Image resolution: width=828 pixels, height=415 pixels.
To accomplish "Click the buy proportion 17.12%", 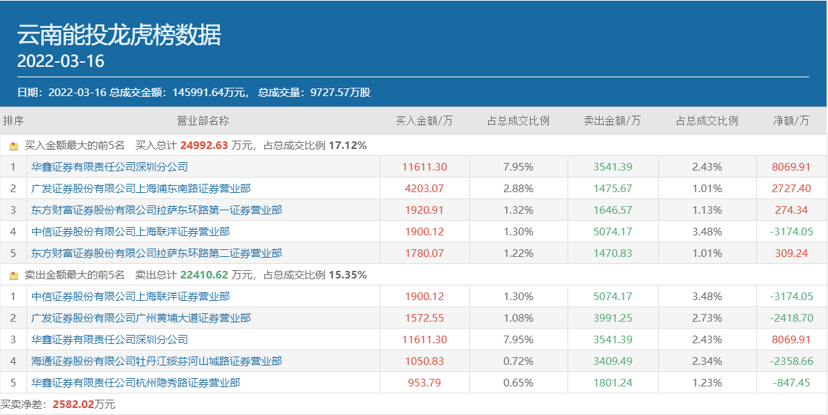I will point(347,146).
